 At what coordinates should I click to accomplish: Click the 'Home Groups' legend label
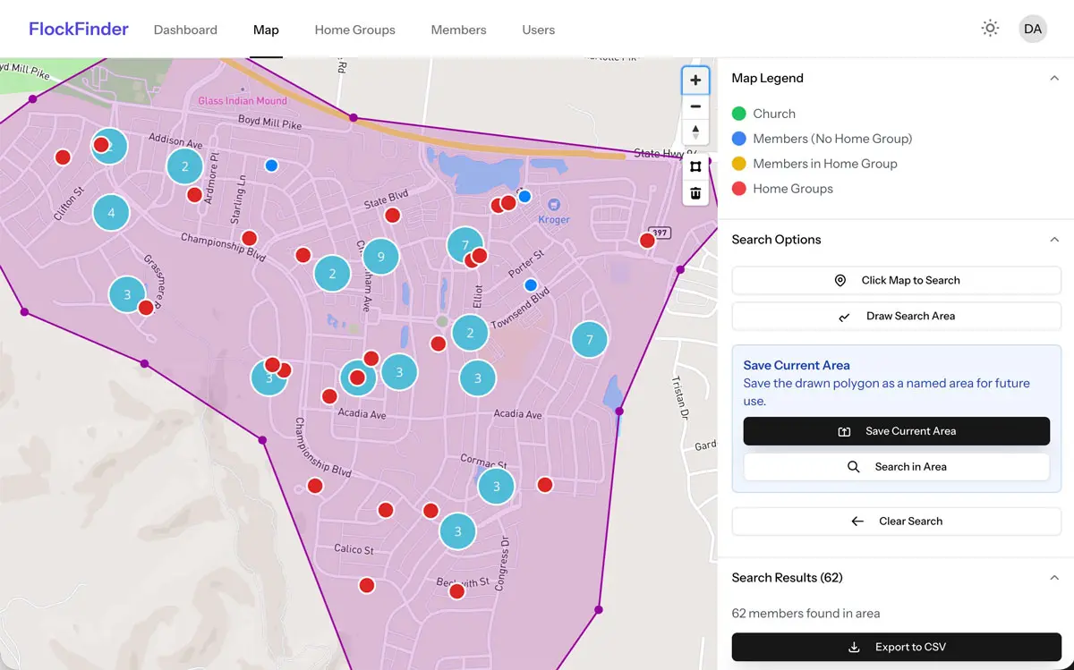click(x=793, y=189)
